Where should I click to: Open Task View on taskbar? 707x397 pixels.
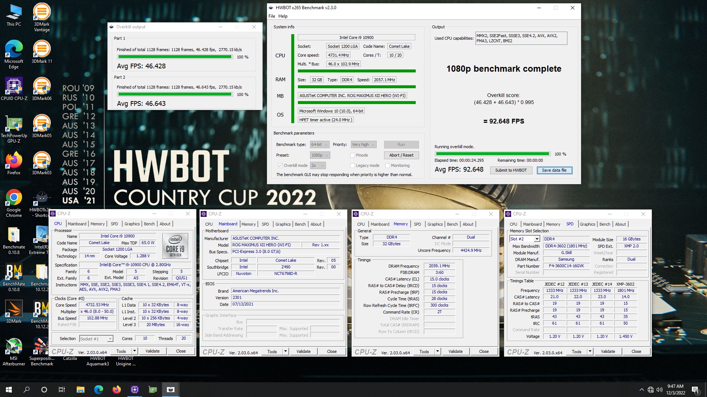(62, 390)
